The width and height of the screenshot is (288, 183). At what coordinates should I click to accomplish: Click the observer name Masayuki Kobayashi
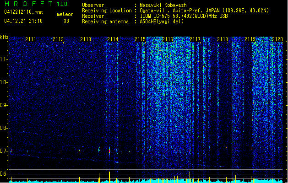click(164, 5)
